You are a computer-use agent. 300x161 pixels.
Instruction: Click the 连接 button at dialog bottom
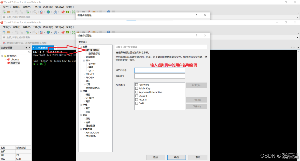tap(156, 157)
